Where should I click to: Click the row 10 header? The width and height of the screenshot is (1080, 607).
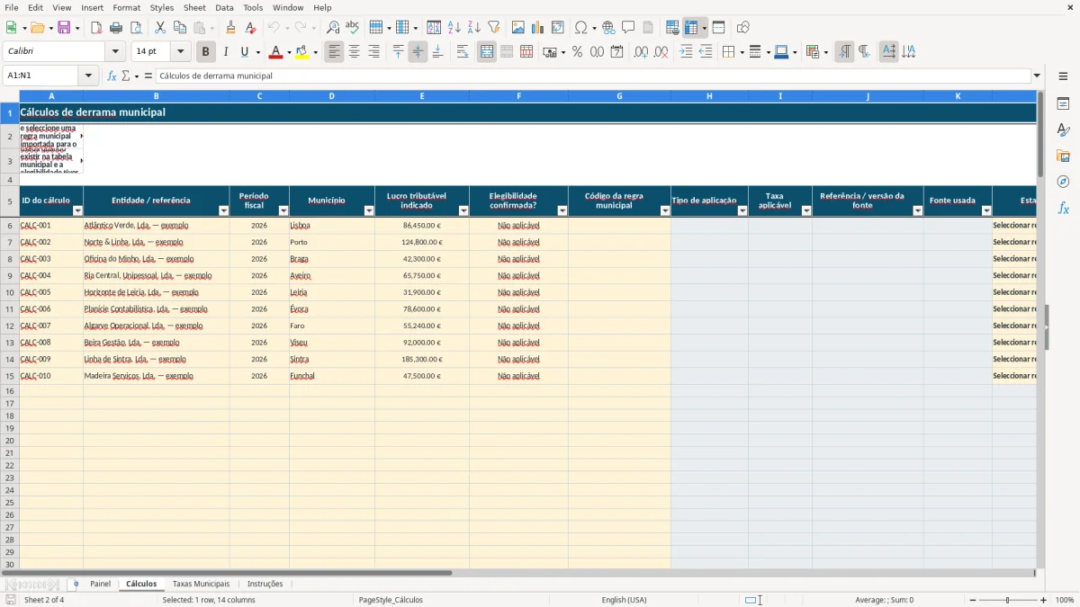point(10,292)
